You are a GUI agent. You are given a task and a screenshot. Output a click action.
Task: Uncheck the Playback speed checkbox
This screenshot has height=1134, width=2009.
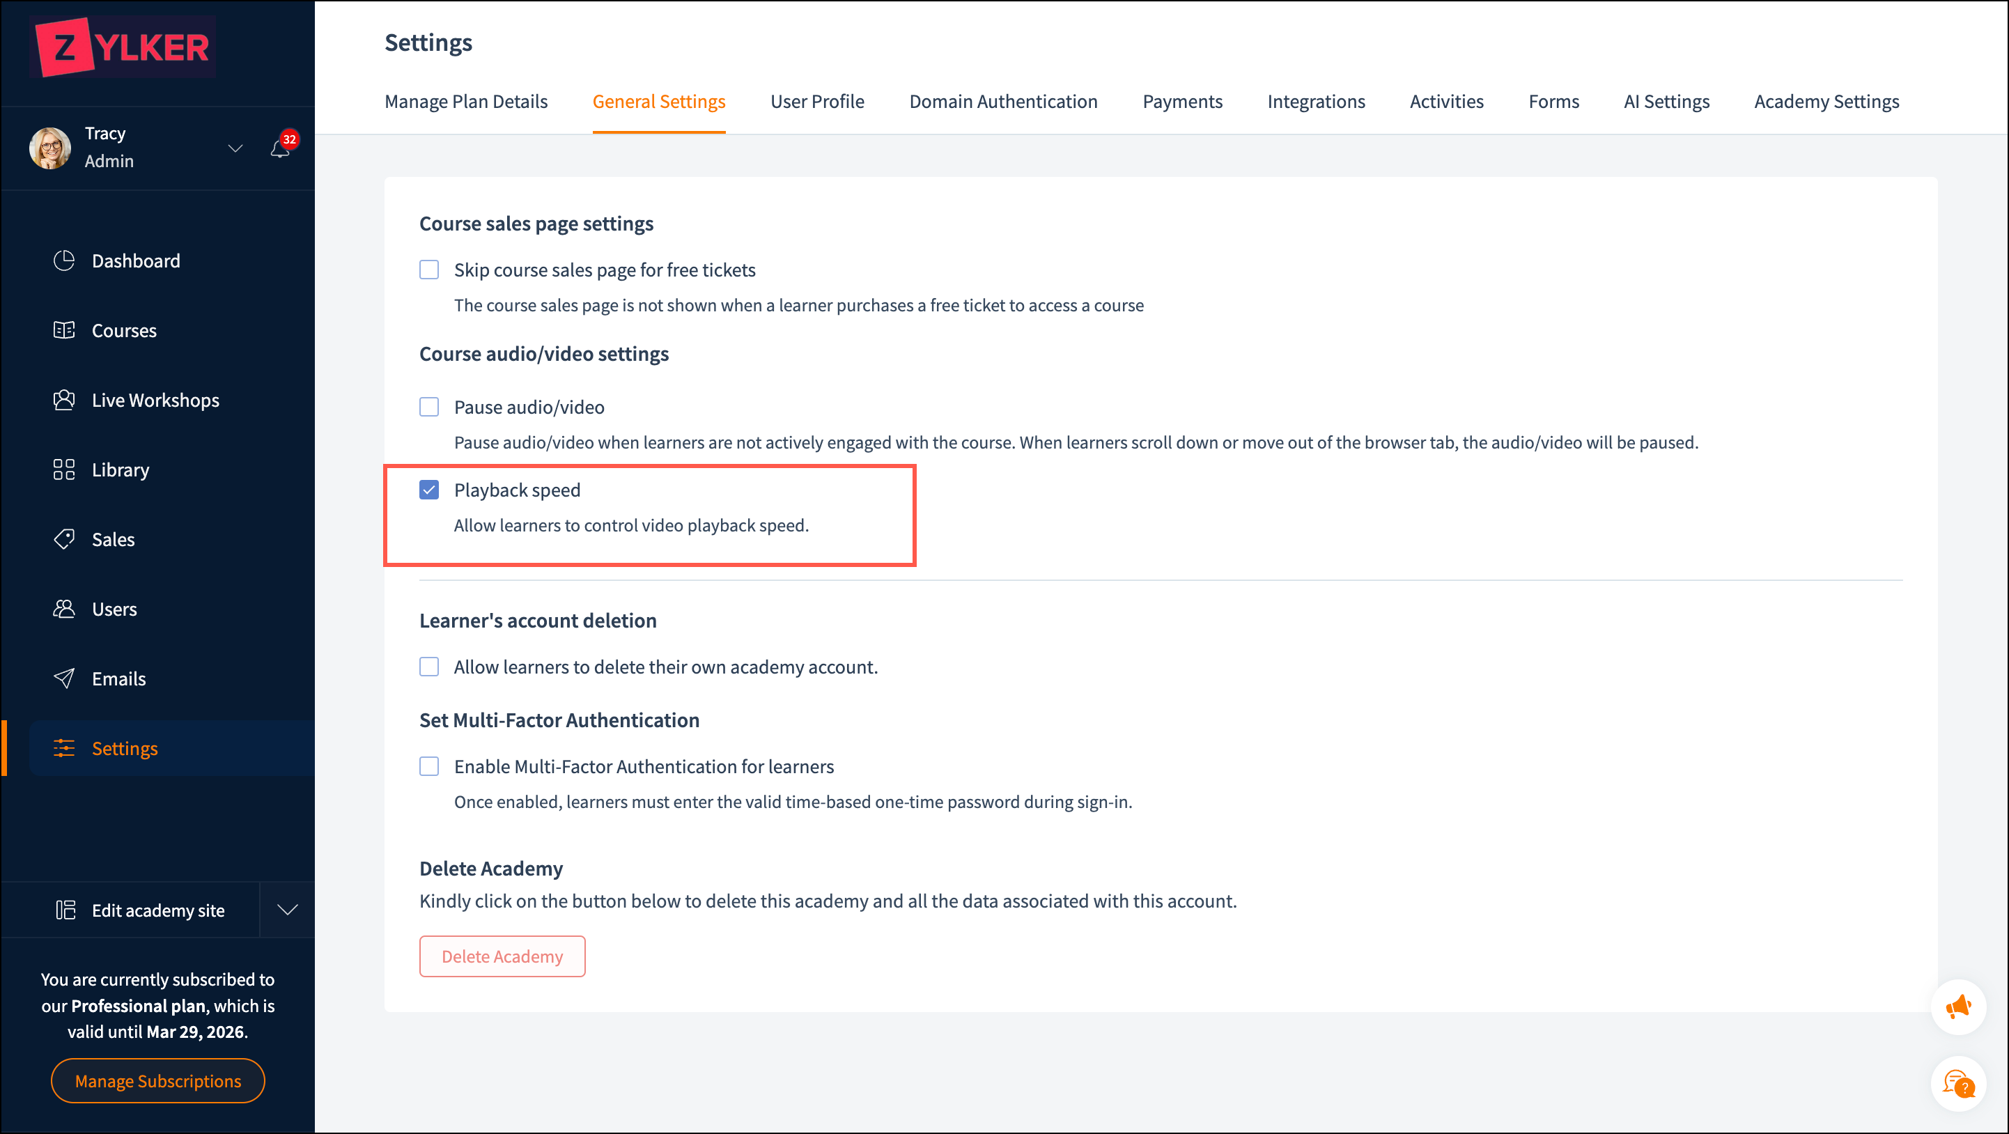point(429,490)
